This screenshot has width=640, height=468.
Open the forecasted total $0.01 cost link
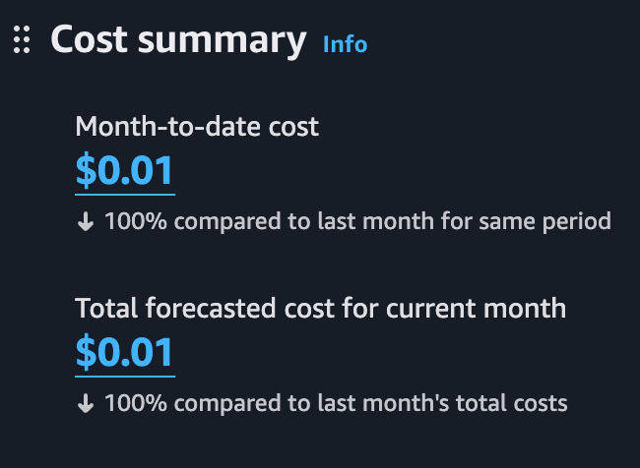(x=124, y=353)
